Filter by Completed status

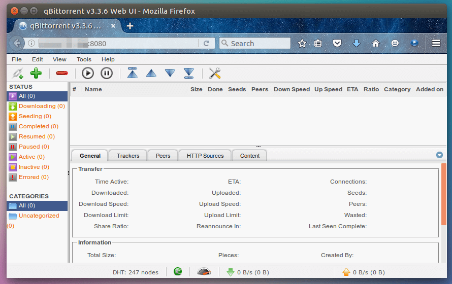38,126
